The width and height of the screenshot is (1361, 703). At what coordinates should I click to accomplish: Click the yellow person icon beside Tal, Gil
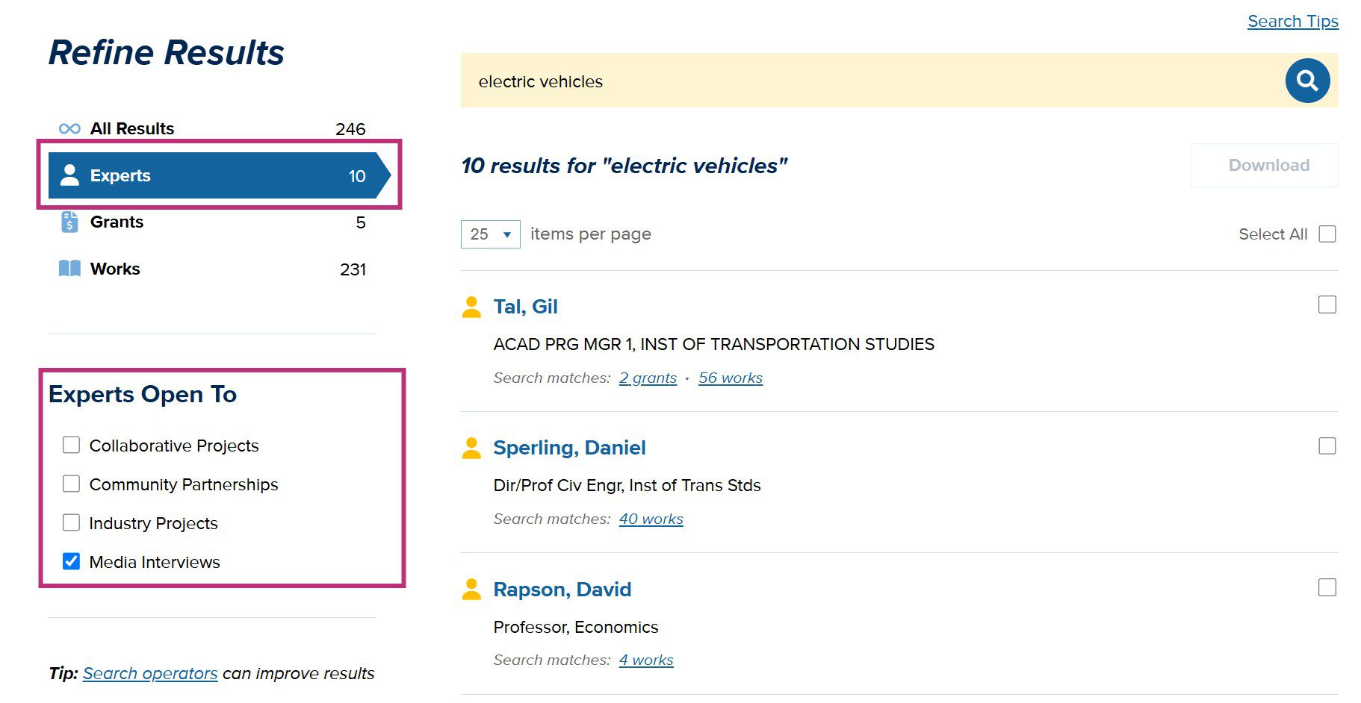[471, 307]
